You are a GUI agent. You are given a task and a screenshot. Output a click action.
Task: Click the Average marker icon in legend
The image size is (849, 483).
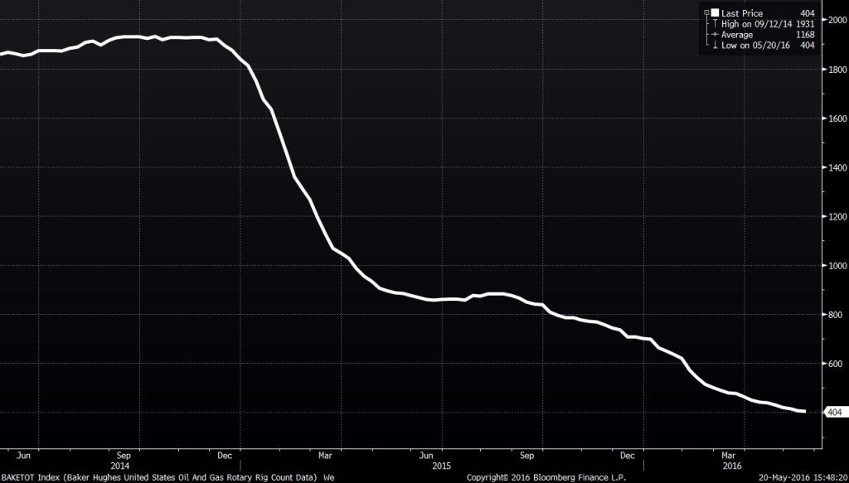714,35
